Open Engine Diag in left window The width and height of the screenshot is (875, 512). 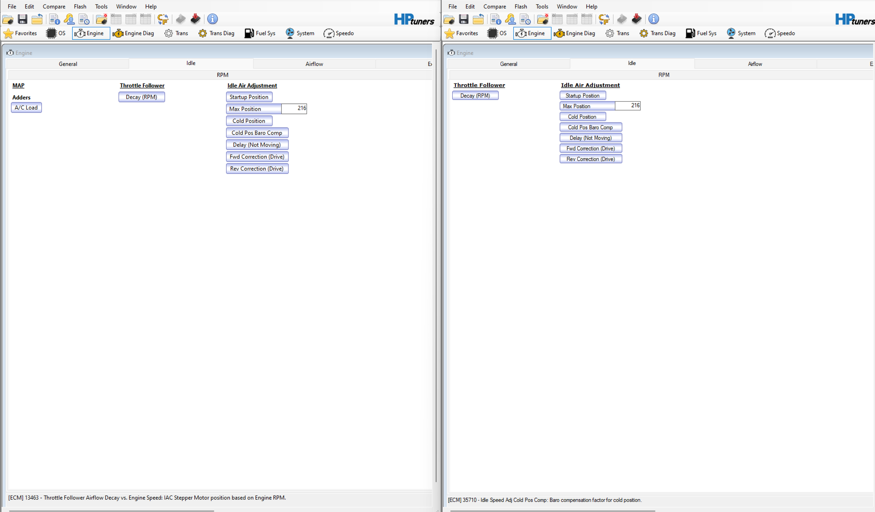coord(133,33)
